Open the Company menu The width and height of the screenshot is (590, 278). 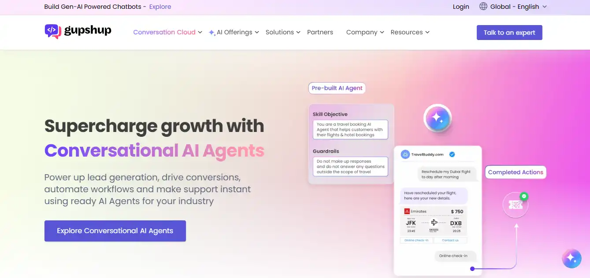362,32
